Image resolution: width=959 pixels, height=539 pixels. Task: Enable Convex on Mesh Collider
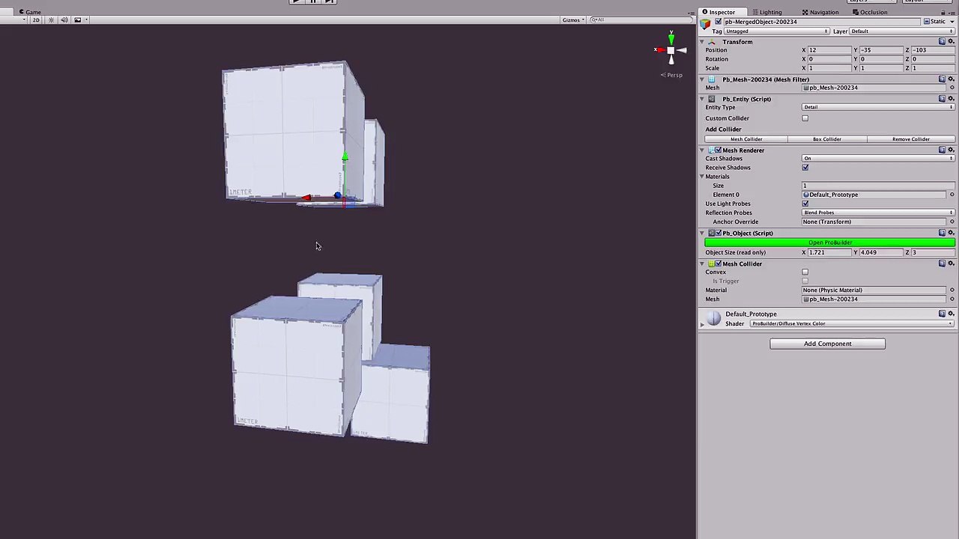point(805,272)
